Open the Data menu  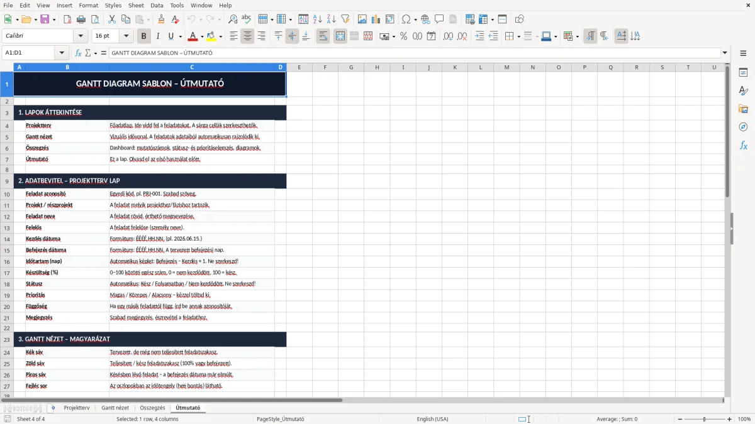[157, 5]
